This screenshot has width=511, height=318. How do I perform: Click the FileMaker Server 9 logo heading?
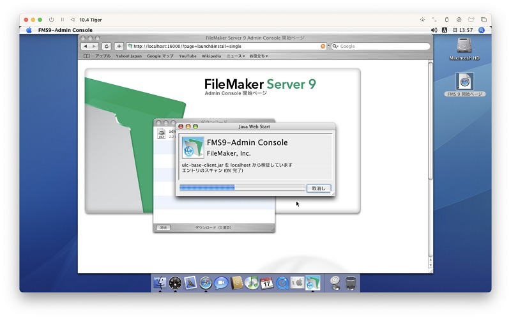point(260,84)
